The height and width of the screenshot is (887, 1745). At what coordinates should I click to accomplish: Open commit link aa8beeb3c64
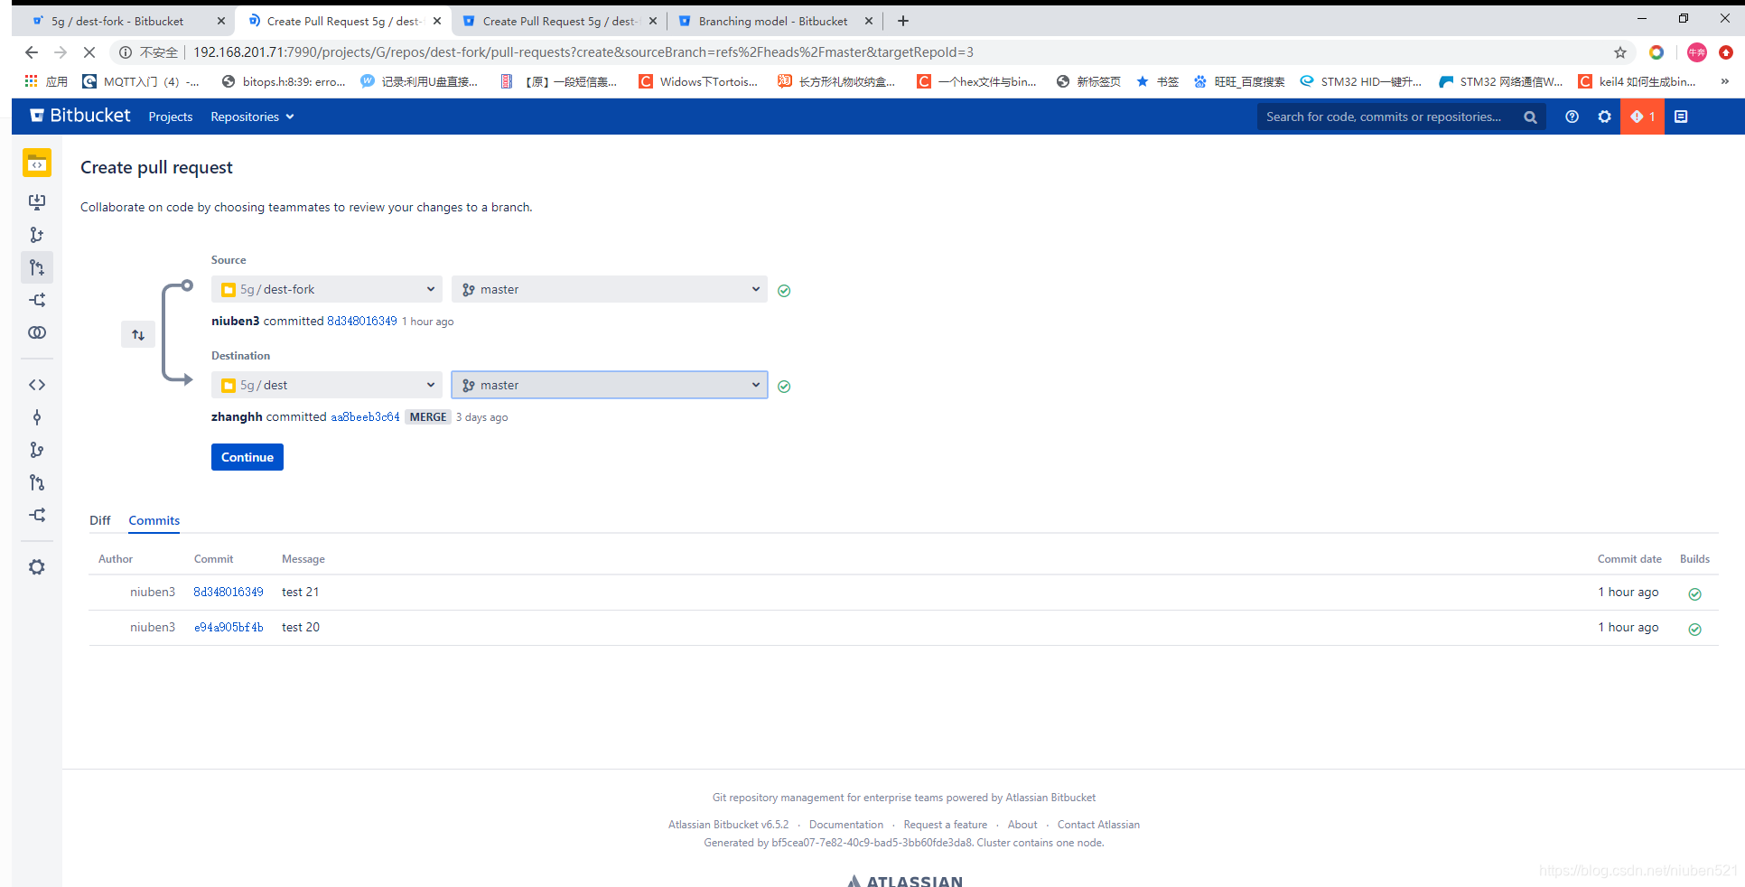click(x=365, y=416)
